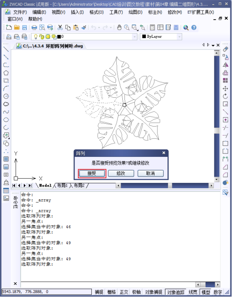Image resolution: width=232 pixels, height=297 pixels.
Task: Click the Save file icon
Action: pyautogui.click(x=25, y=28)
